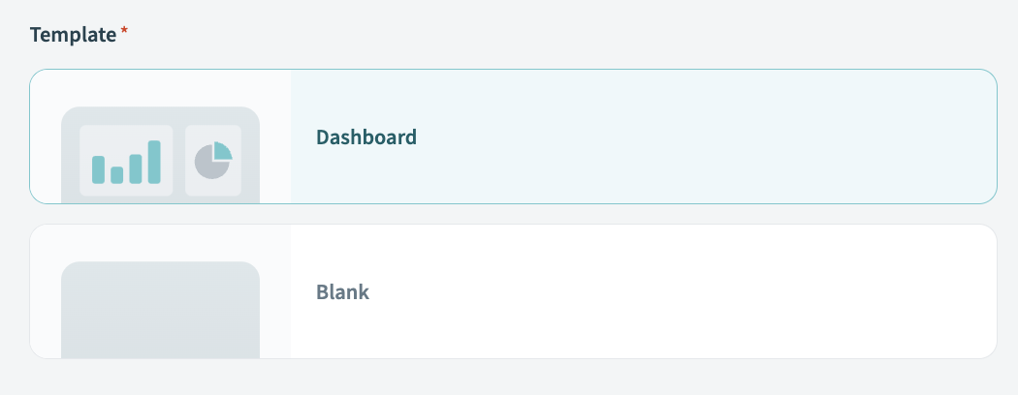The width and height of the screenshot is (1018, 395).
Task: Click the leftmost bar of the bar chart icon
Action: click(x=98, y=169)
